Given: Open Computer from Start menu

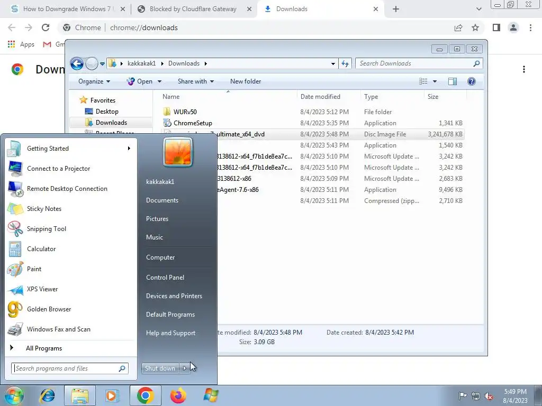Looking at the screenshot, I should 160,257.
